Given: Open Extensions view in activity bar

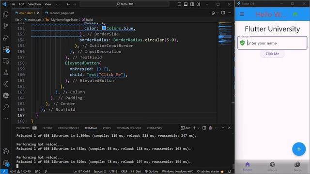Looking at the screenshot, I should [6, 49].
